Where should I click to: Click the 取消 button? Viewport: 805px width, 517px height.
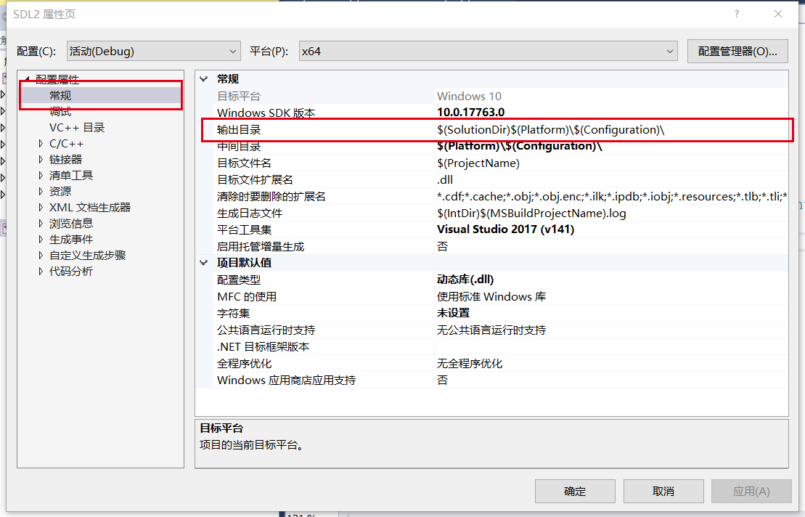coord(663,492)
